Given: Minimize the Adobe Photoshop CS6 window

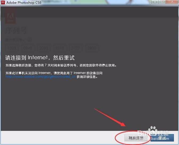Looking at the screenshot, I should point(155,2).
